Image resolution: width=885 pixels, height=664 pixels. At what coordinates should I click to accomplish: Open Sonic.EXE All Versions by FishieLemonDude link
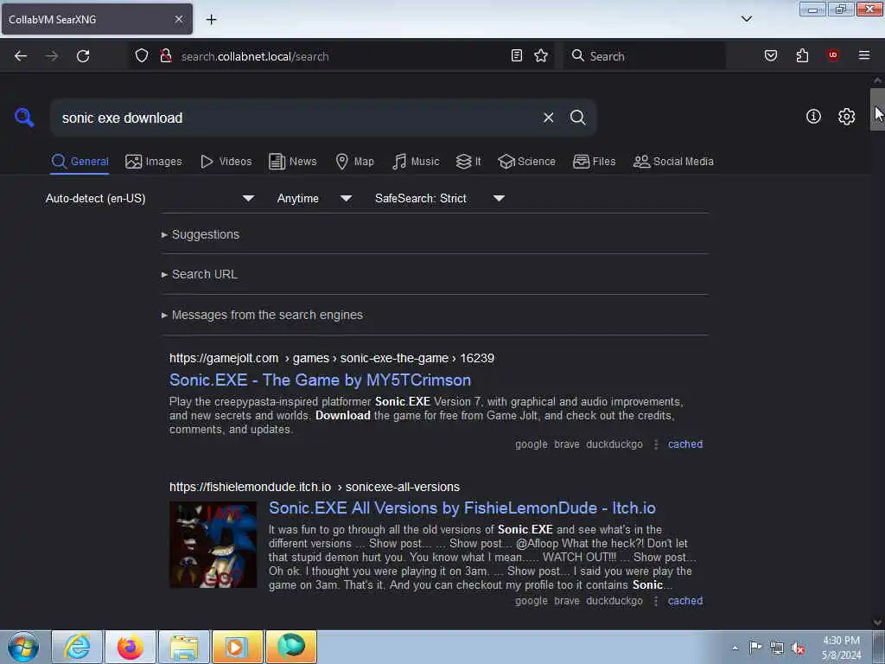(x=462, y=508)
